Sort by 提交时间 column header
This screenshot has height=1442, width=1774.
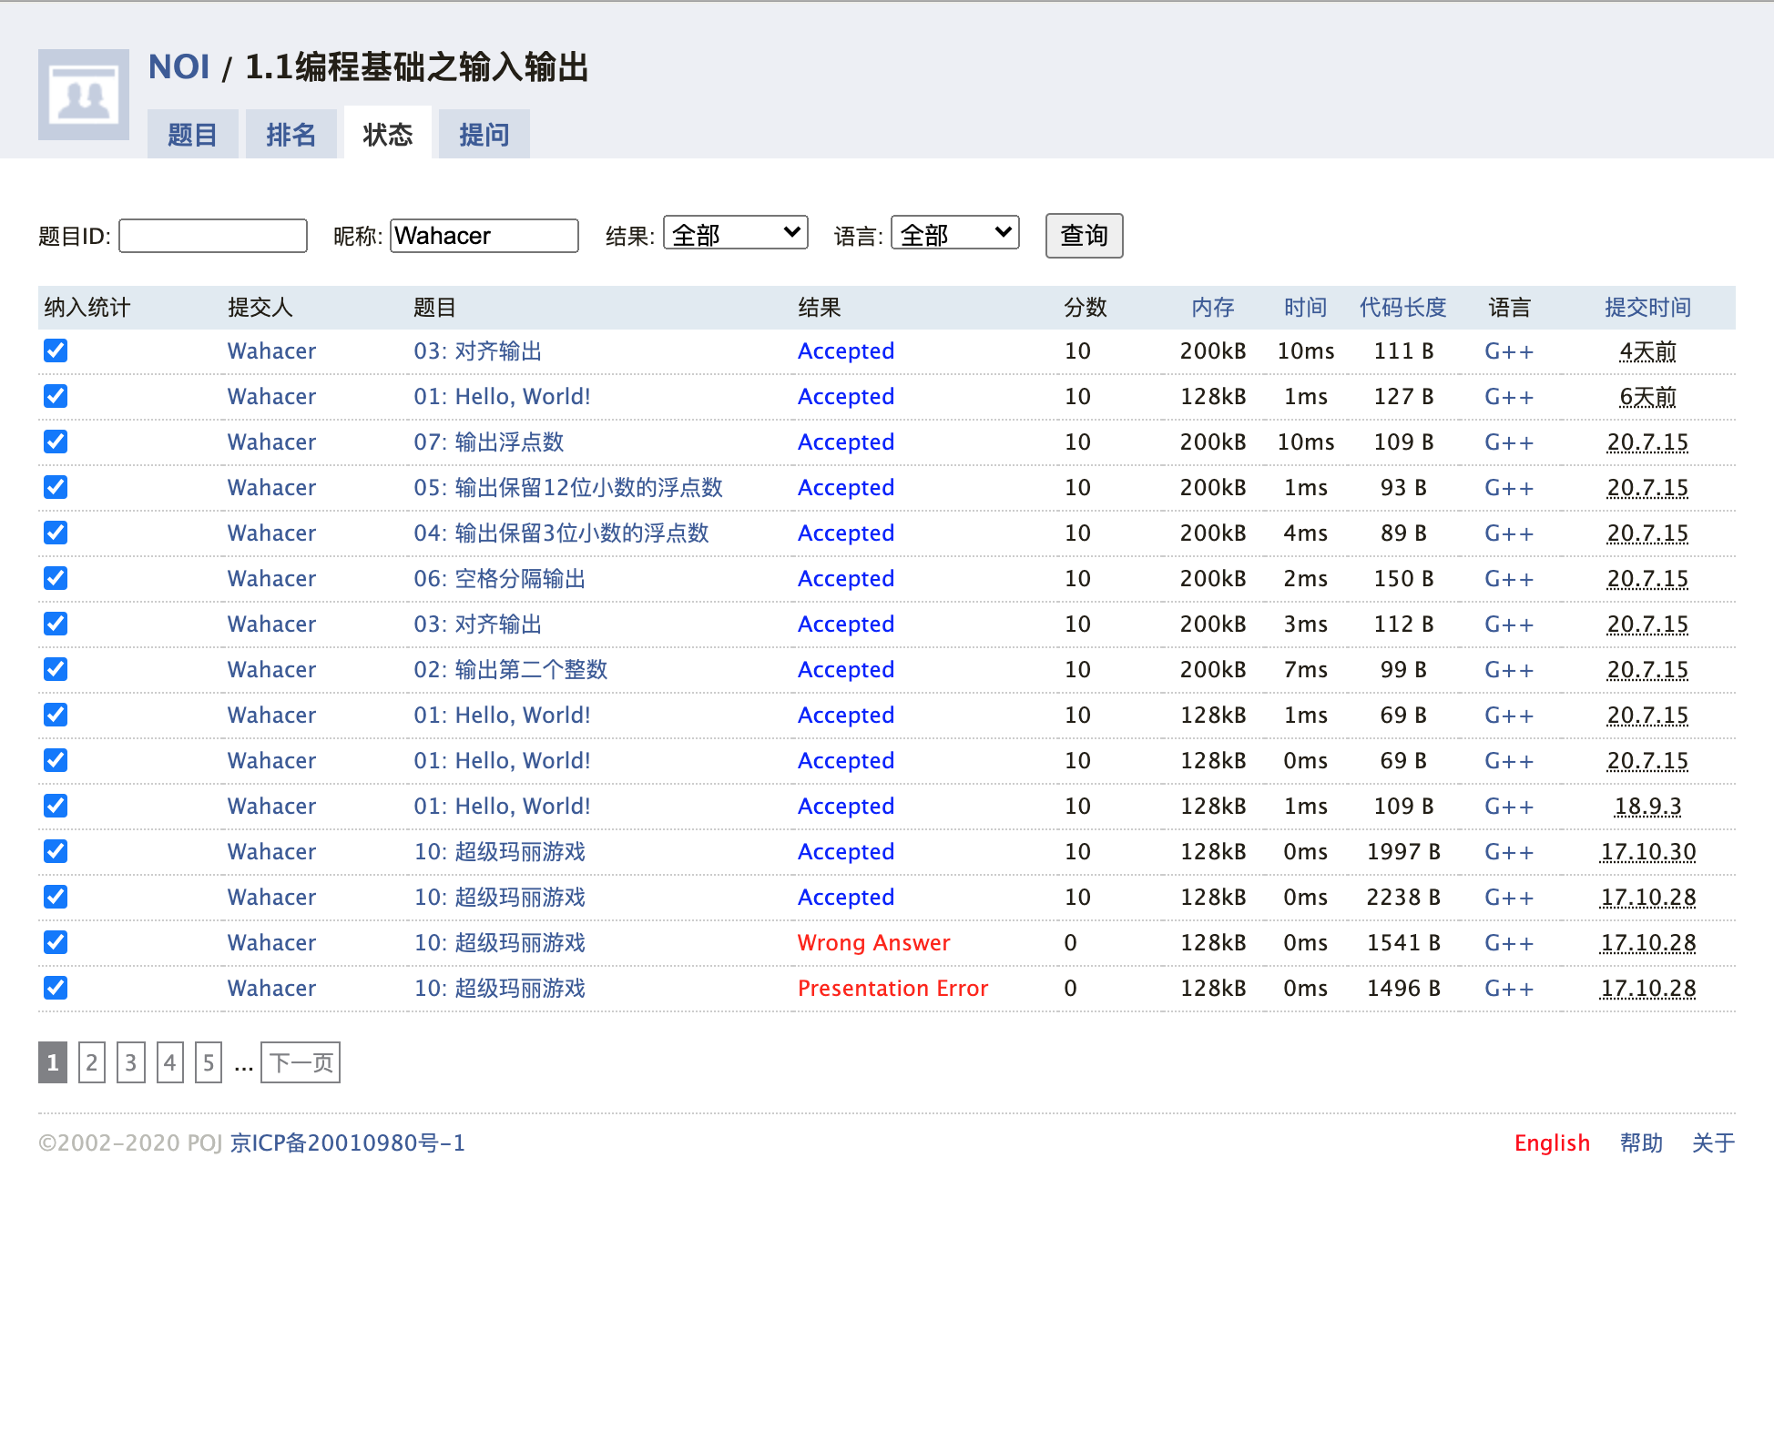tap(1647, 308)
